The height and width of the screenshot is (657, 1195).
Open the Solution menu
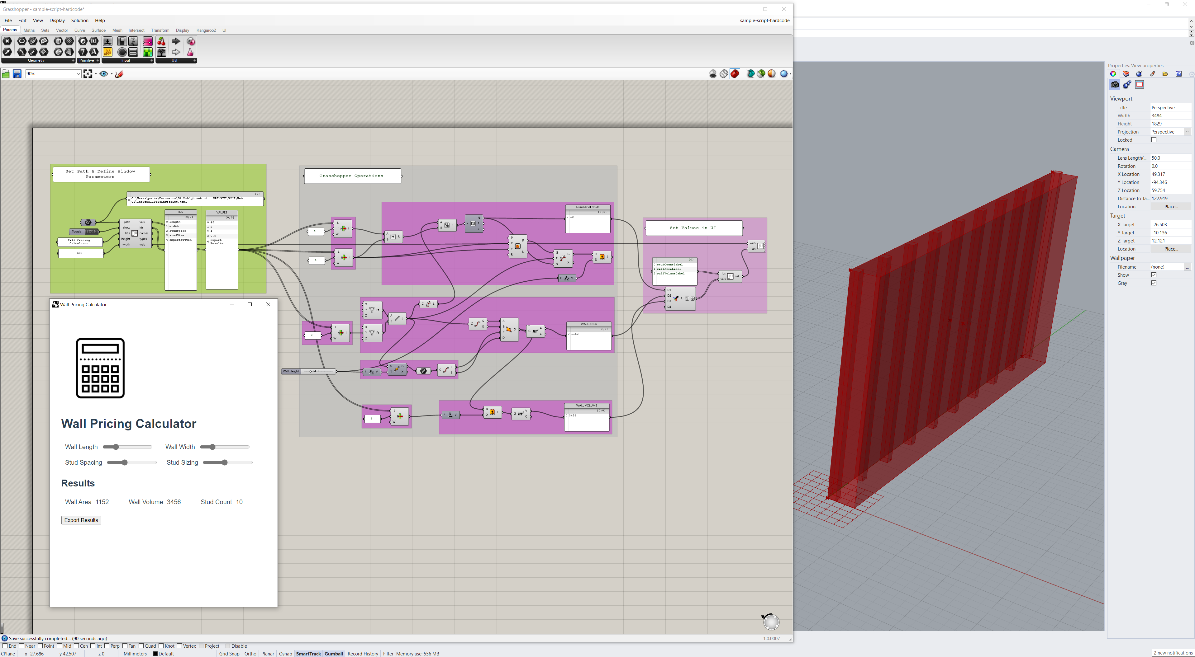point(79,21)
